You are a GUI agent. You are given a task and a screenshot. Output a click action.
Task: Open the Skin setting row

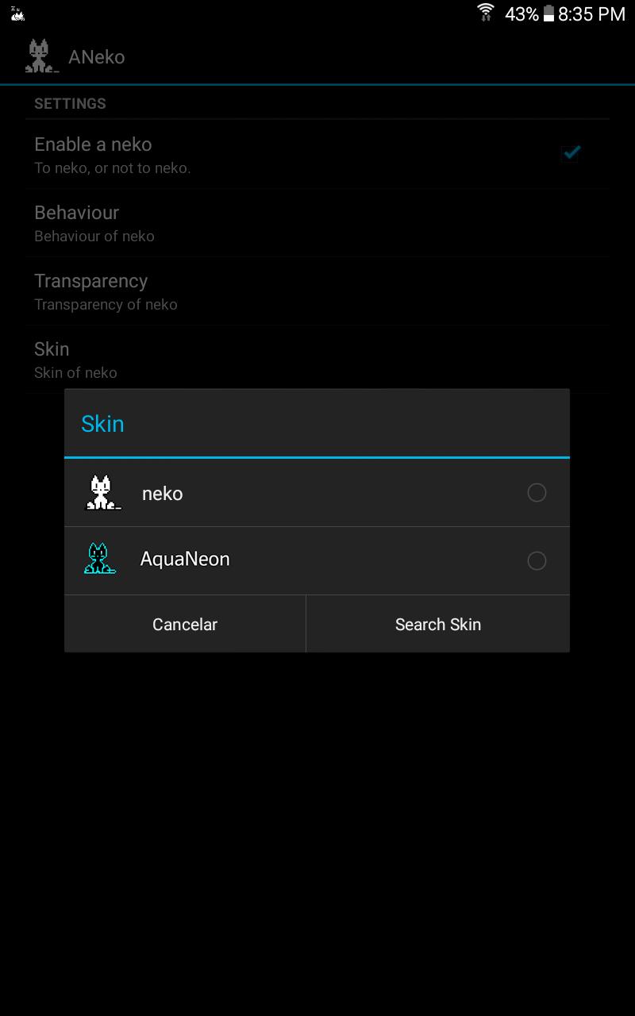pos(317,360)
